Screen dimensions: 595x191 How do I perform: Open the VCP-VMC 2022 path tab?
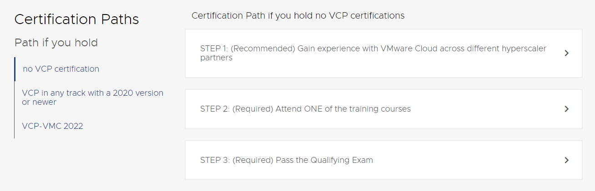pyautogui.click(x=52, y=126)
